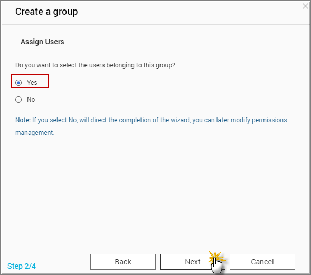The image size is (311, 275).
Task: Click the Create a group title
Action: click(46, 12)
